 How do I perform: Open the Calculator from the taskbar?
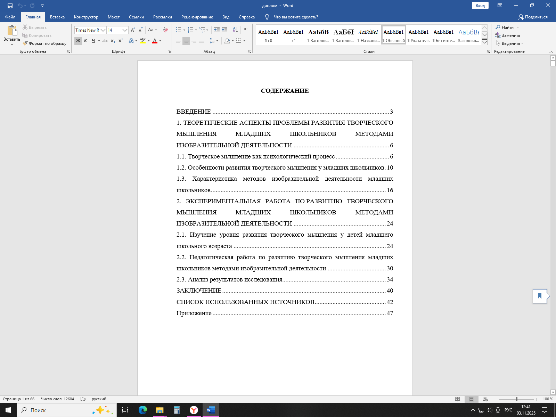pos(177,410)
